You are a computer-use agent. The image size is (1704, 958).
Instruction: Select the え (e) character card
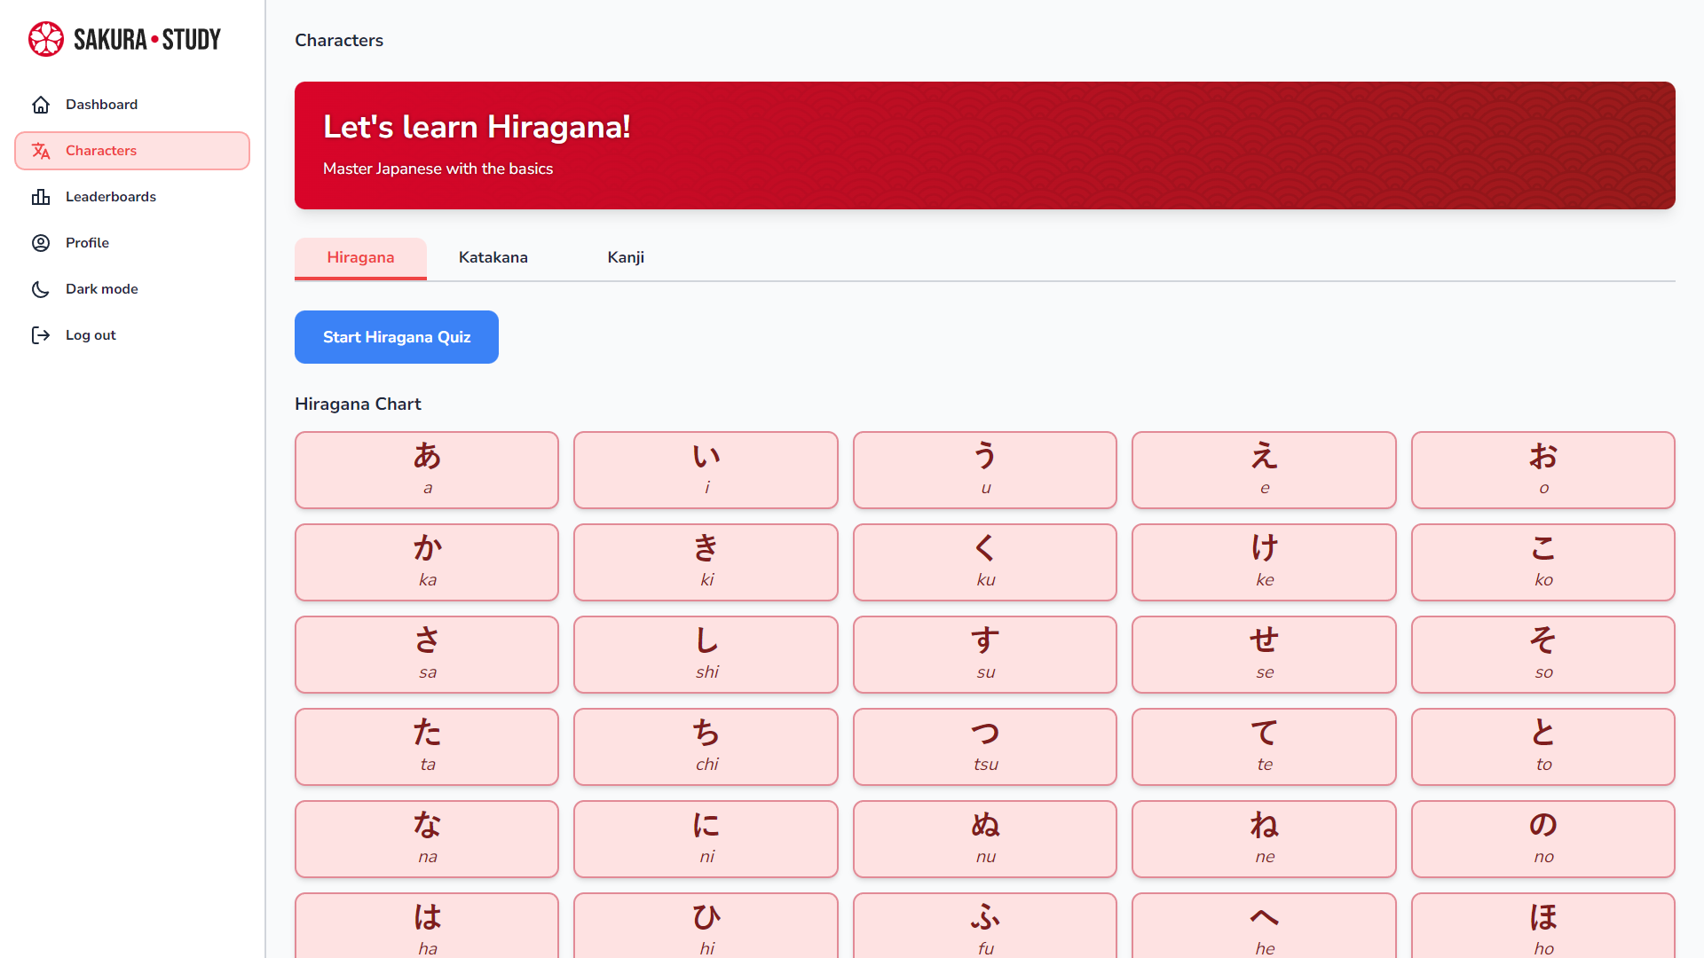pos(1264,470)
